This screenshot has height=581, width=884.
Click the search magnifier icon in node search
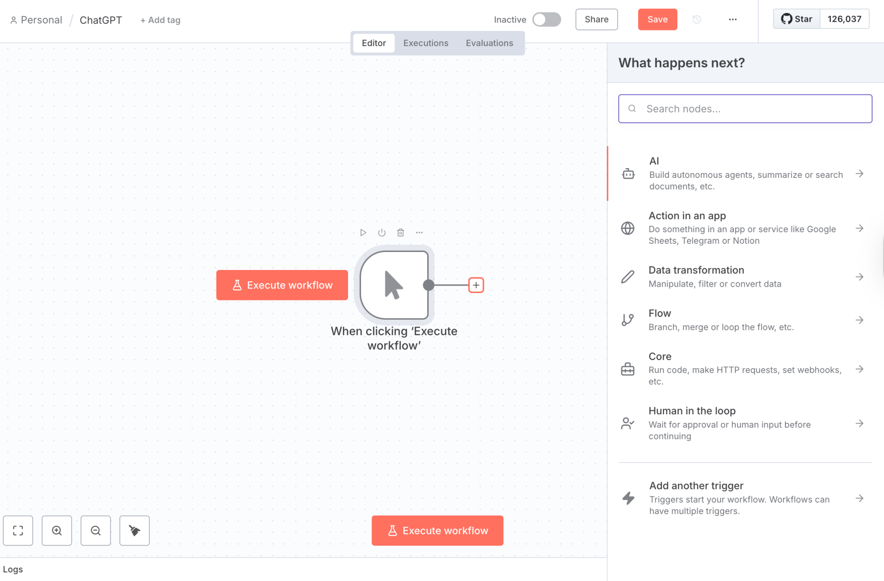632,109
